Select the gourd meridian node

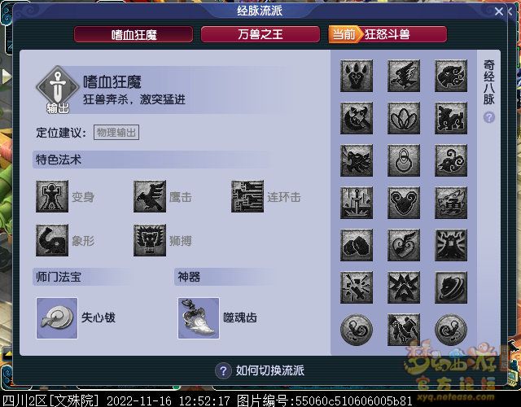(404, 160)
